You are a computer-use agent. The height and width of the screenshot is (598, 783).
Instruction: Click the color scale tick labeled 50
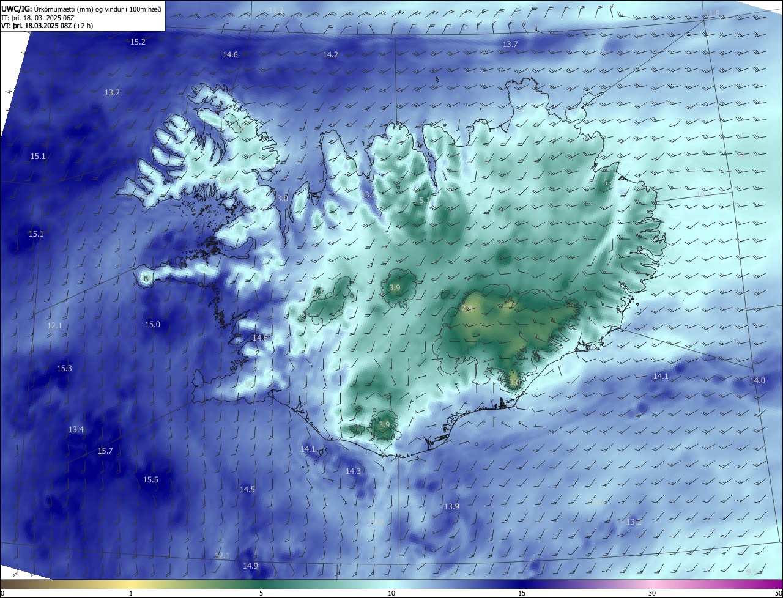778,593
